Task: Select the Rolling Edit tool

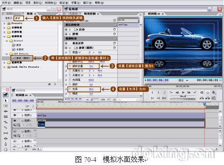Action: tap(6, 117)
